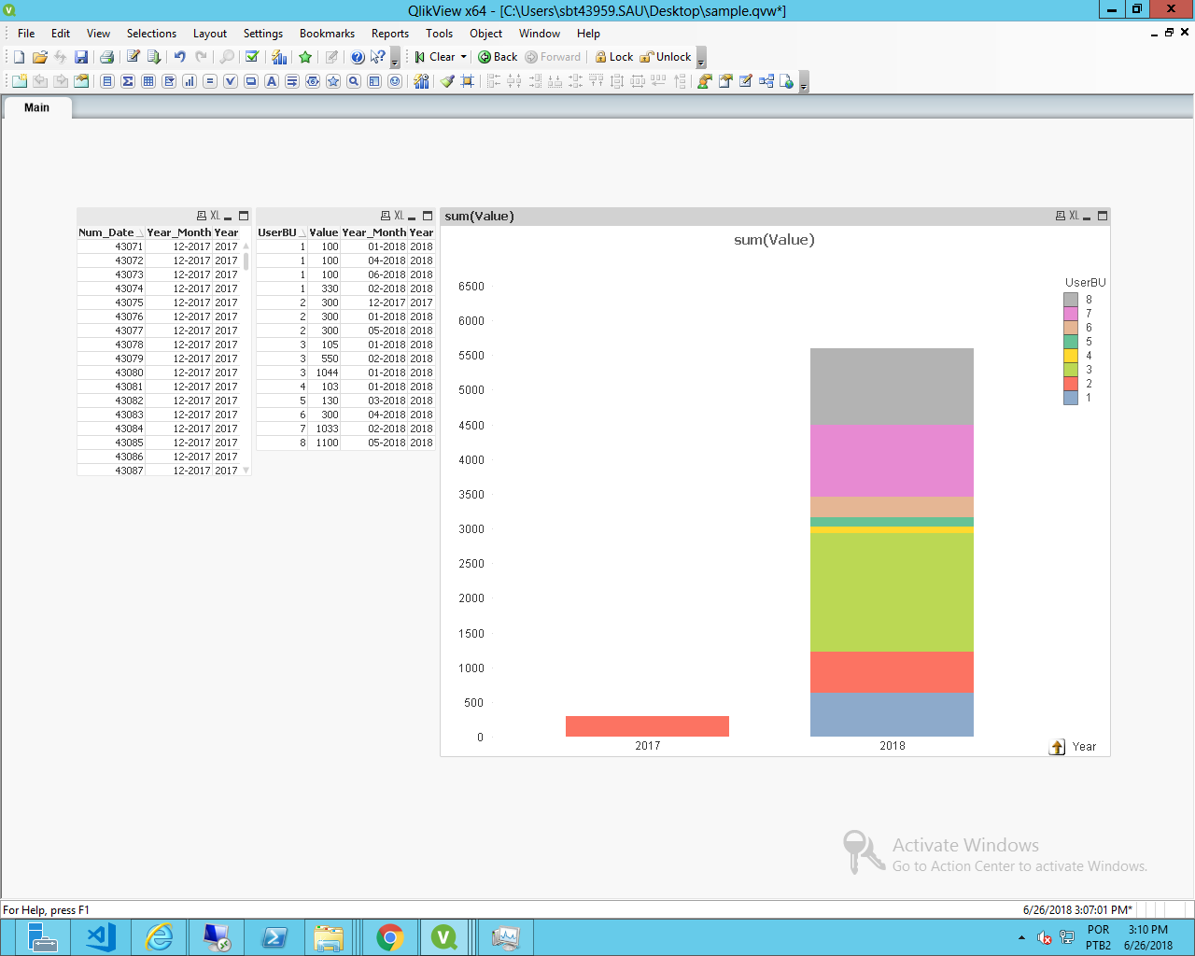This screenshot has height=956, width=1195.
Task: Create a Table Box object
Action: click(x=148, y=81)
